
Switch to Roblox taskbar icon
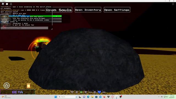[x=117, y=97]
